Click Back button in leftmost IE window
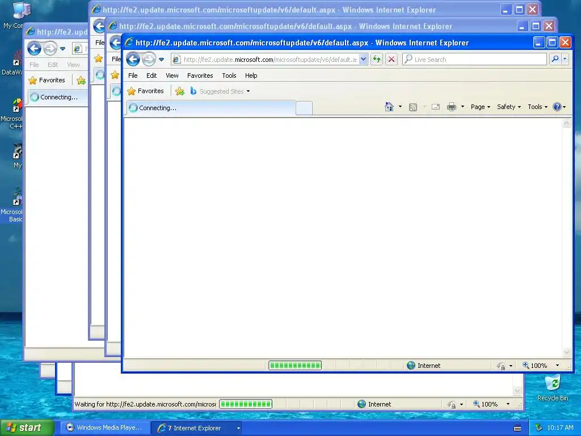Viewport: 581px width, 436px height. (x=34, y=48)
